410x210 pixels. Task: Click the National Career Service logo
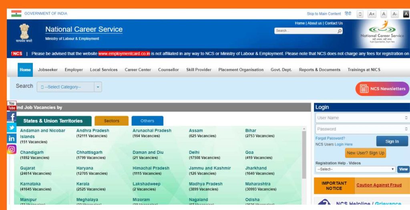[382, 32]
